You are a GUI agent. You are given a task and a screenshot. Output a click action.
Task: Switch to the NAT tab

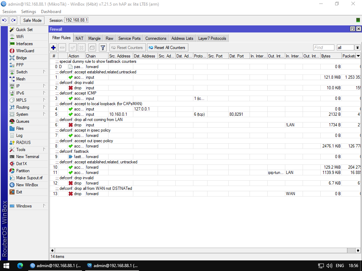[80, 38]
